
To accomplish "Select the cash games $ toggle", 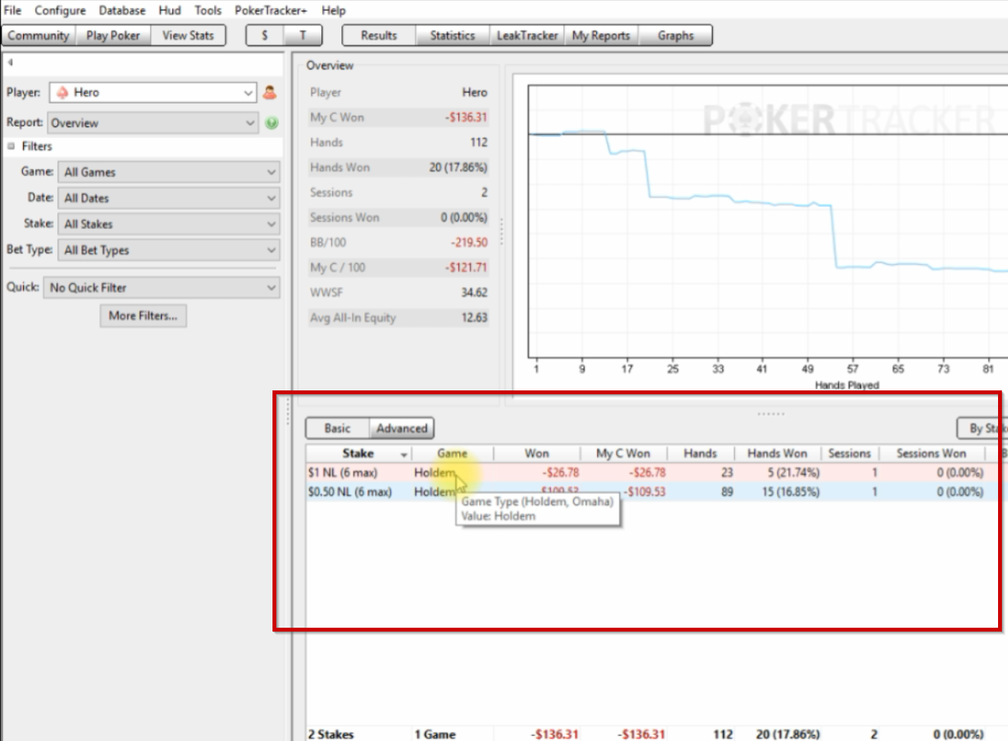I will (265, 36).
